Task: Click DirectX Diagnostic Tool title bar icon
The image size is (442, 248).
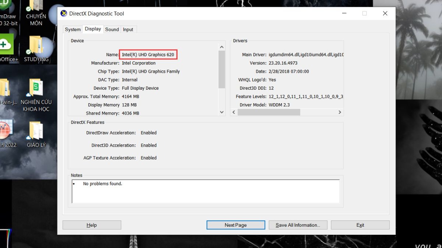Action: pos(64,14)
